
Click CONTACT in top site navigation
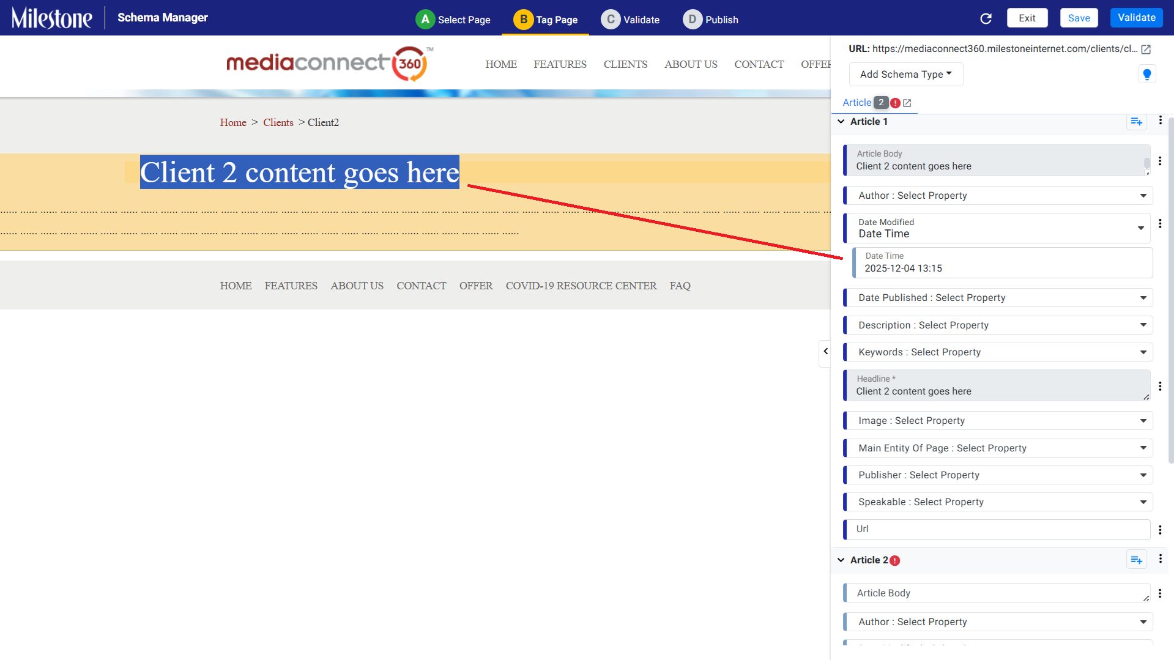(x=759, y=64)
